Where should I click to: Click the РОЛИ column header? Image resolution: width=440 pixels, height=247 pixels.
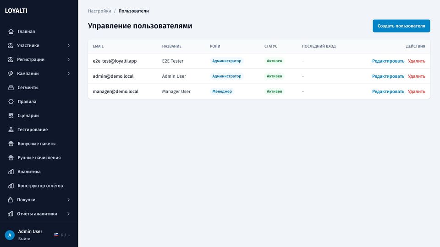coord(215,46)
